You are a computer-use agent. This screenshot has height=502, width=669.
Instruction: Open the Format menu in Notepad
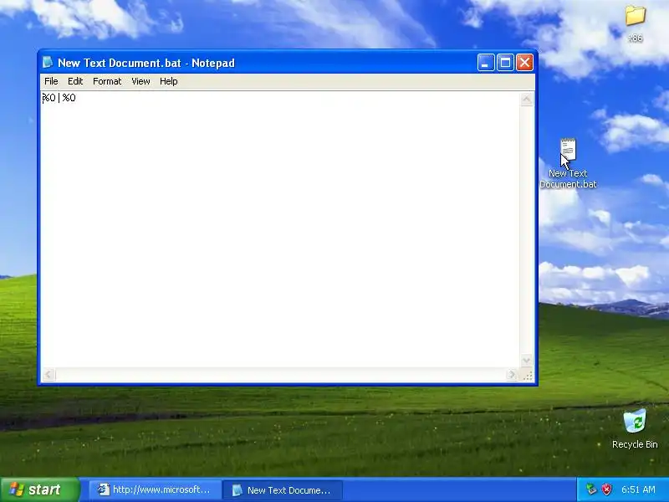click(x=107, y=81)
